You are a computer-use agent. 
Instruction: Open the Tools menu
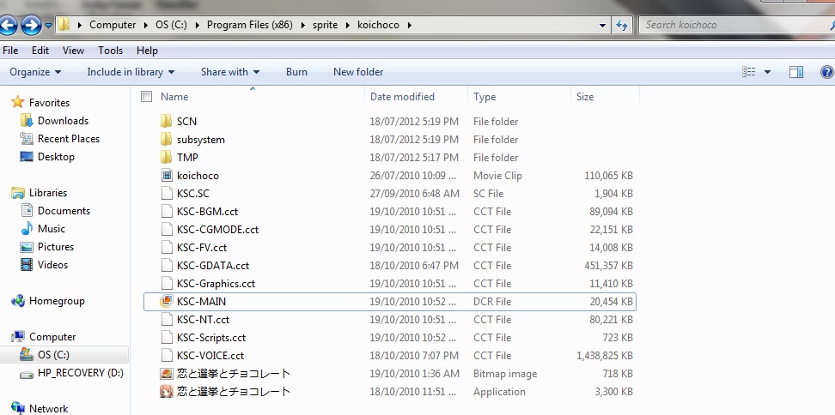[110, 51]
